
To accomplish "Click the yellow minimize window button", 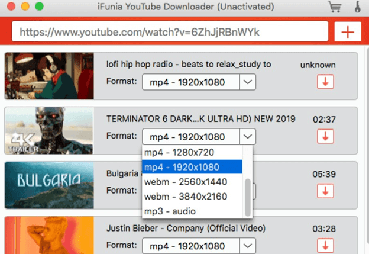I will coord(25,7).
